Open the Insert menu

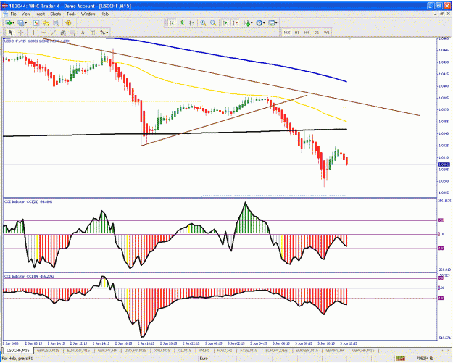coord(40,14)
